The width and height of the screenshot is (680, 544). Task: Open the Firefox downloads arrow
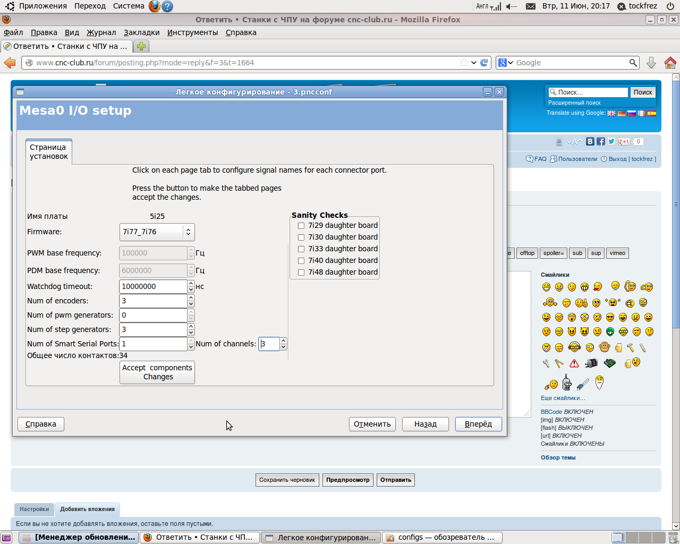coord(651,63)
